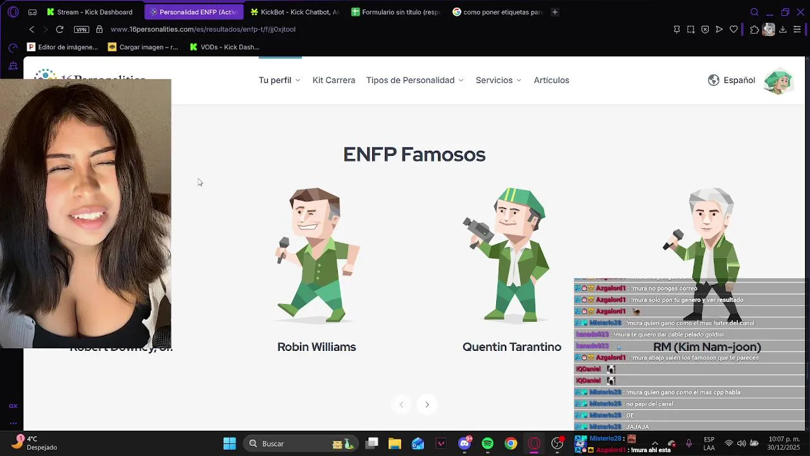Expand the Servicios dropdown menu
This screenshot has height=456, width=810.
tap(499, 80)
